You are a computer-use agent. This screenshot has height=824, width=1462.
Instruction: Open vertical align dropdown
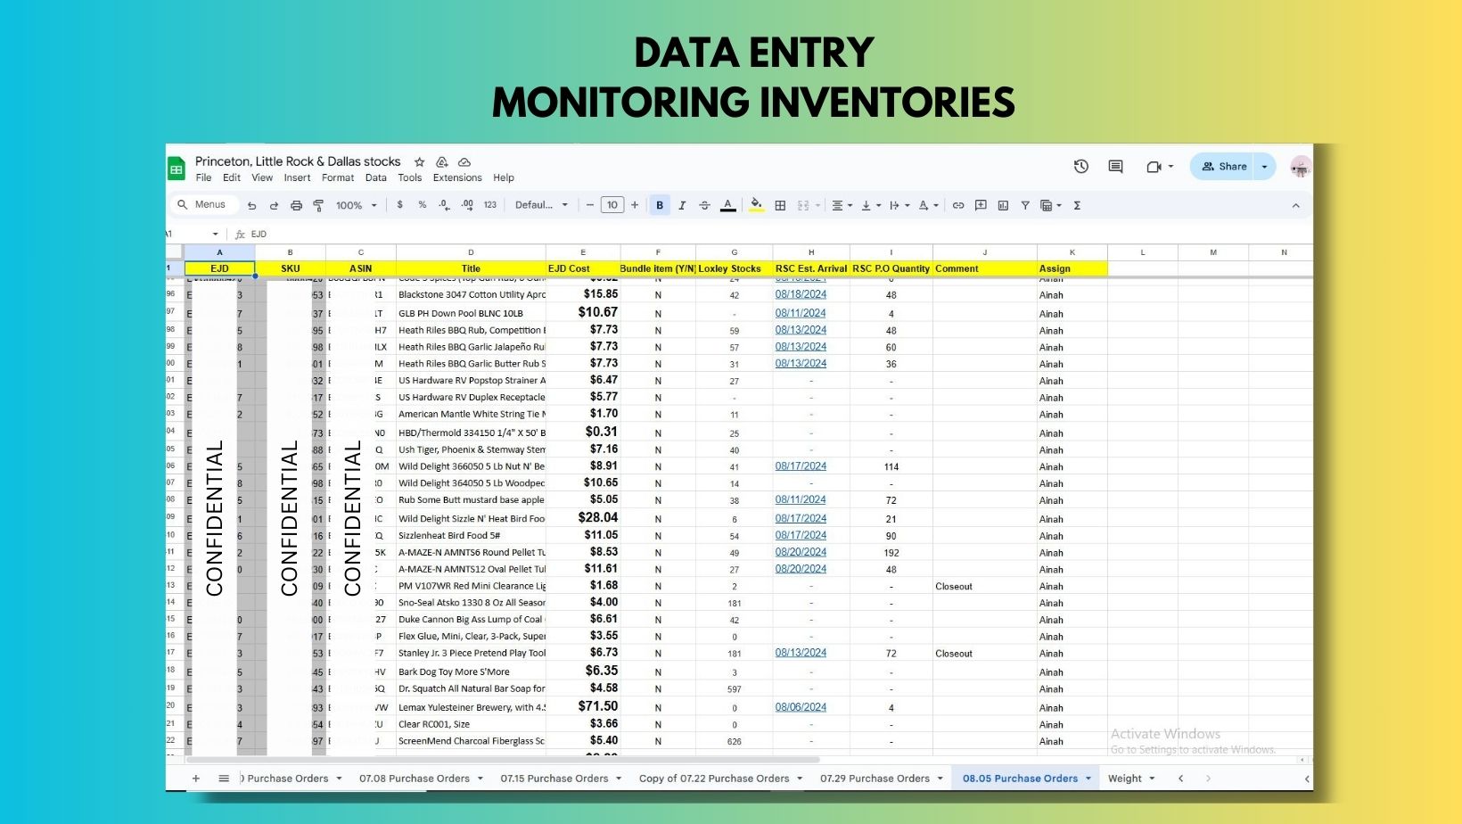871,205
